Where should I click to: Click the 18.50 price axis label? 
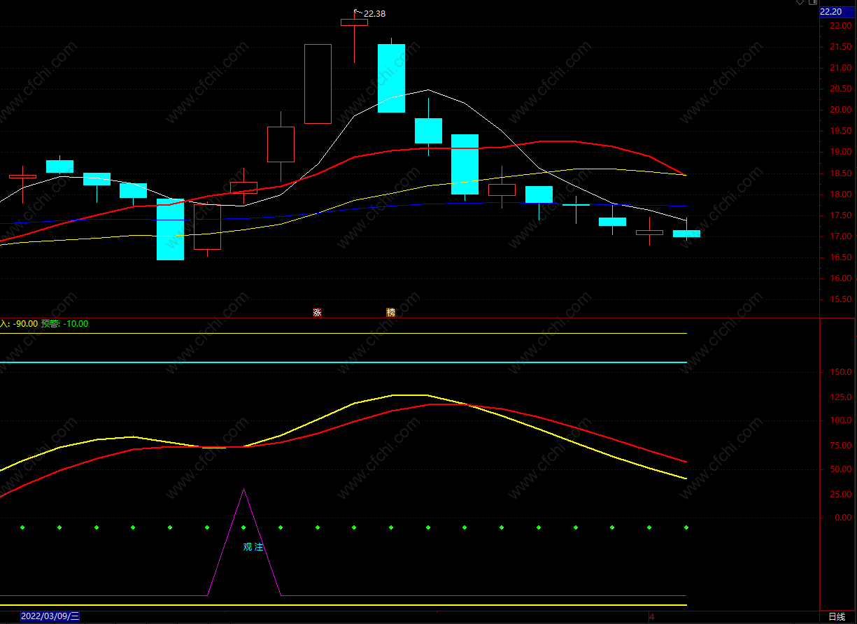(840, 173)
